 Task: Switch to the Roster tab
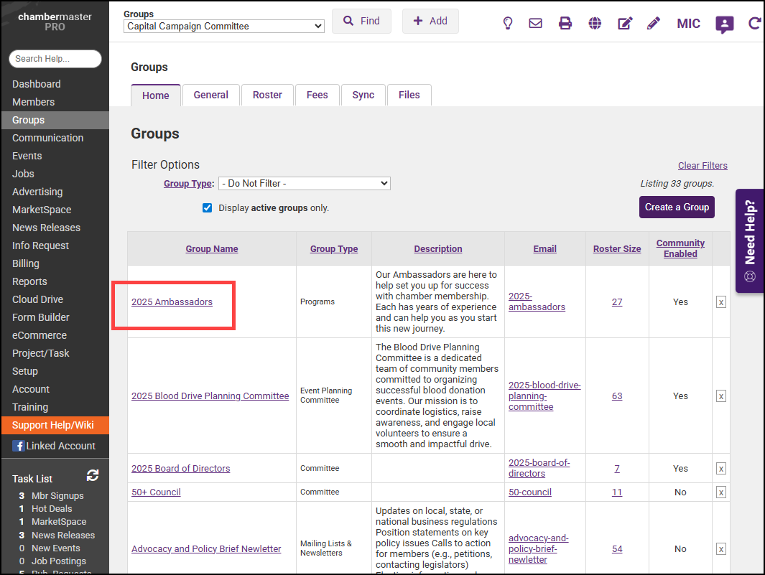(267, 95)
